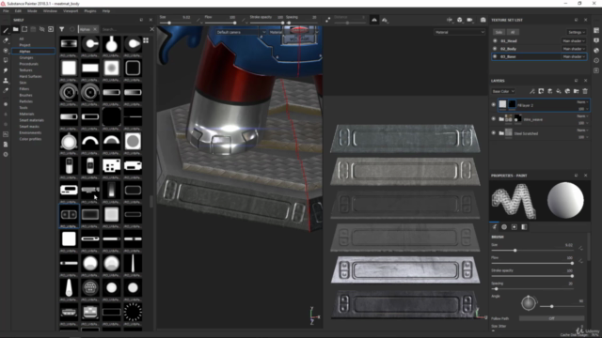
Task: Open Texture Set Settings side icon
Action: click(596, 30)
